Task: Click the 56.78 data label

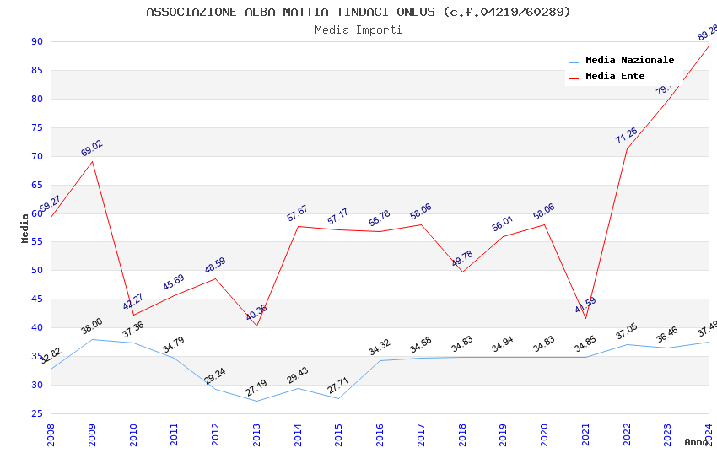Action: [380, 218]
